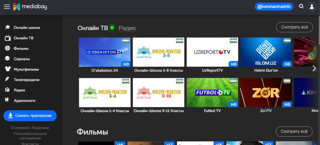Open the Futbol TV channel thumbnail
The image size is (320, 145).
pyautogui.click(x=212, y=92)
